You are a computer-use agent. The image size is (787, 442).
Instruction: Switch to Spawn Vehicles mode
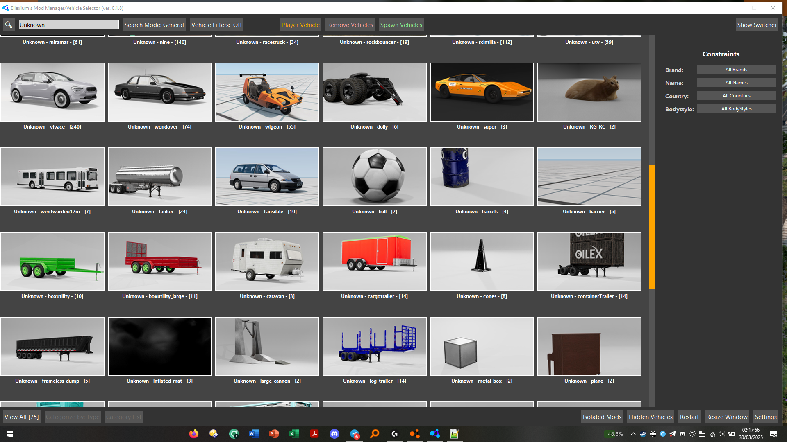pyautogui.click(x=401, y=25)
